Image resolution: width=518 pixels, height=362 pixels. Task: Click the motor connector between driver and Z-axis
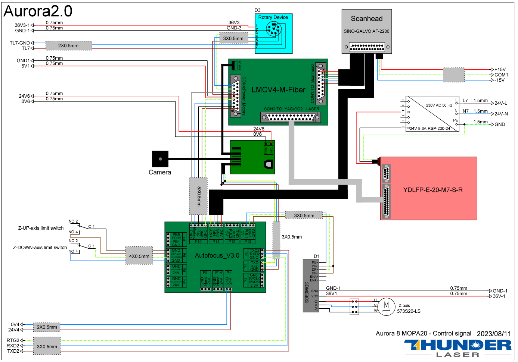pos(354,306)
